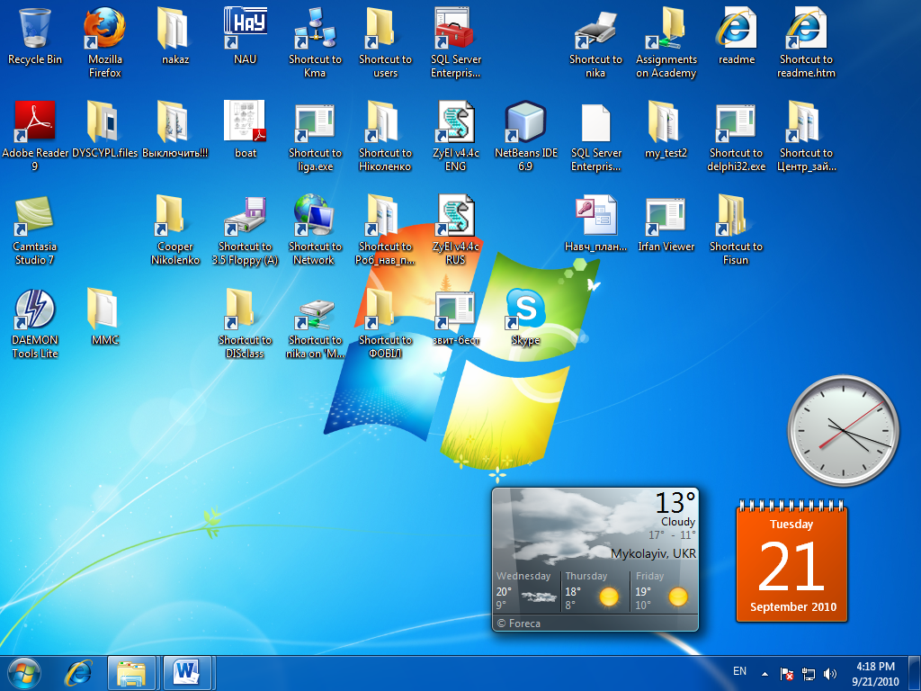Click the taskbar clock showing 4:18 PM
Viewport: 921px width, 691px height.
[x=875, y=674]
